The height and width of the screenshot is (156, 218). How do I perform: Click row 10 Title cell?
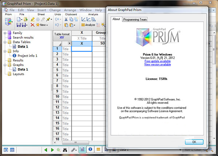click(66, 97)
